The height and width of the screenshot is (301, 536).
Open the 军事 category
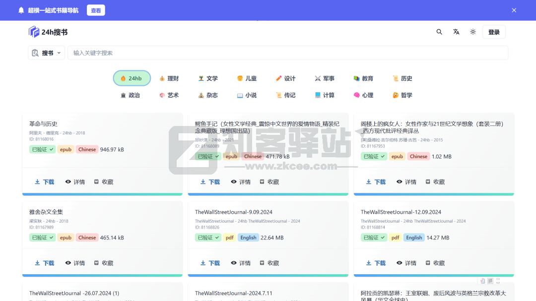[x=325, y=78]
